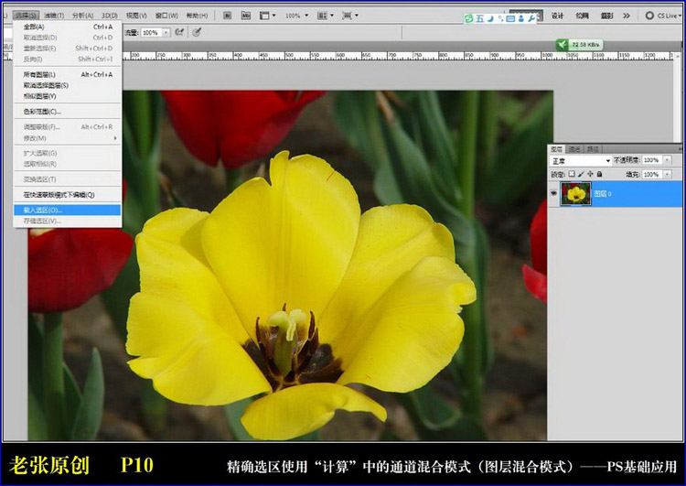The width and height of the screenshot is (686, 486).
Task: Choose 载入选区(O)... from the Select menu
Action: tap(42, 210)
